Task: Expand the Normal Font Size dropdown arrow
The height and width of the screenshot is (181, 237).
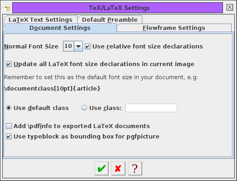Action: pyautogui.click(x=78, y=46)
